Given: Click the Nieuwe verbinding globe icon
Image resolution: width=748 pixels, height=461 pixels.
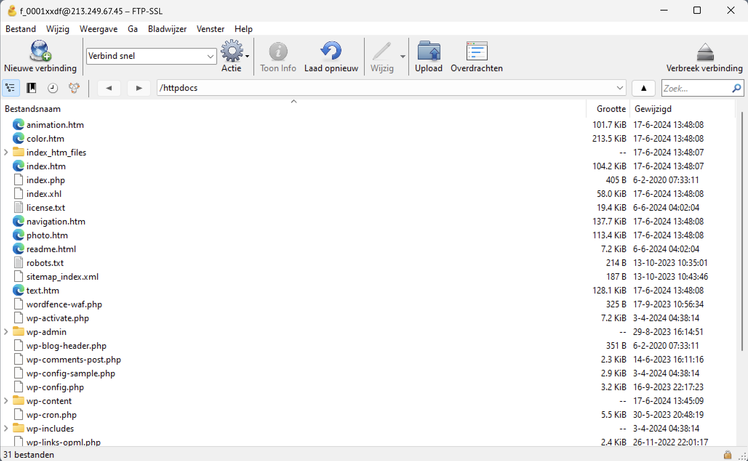Looking at the screenshot, I should coord(40,51).
